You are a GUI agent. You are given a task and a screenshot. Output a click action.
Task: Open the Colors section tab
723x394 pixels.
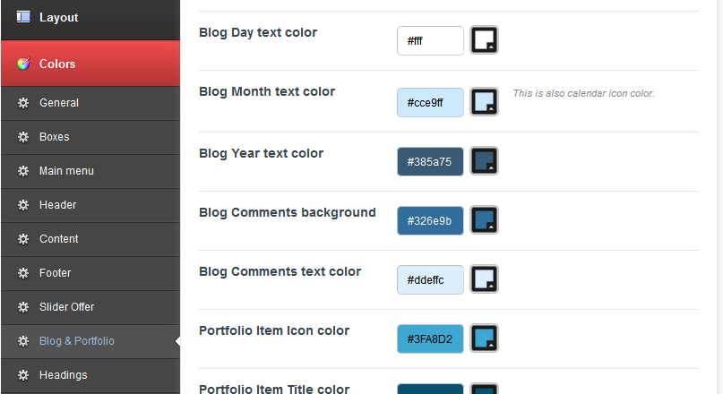point(57,64)
